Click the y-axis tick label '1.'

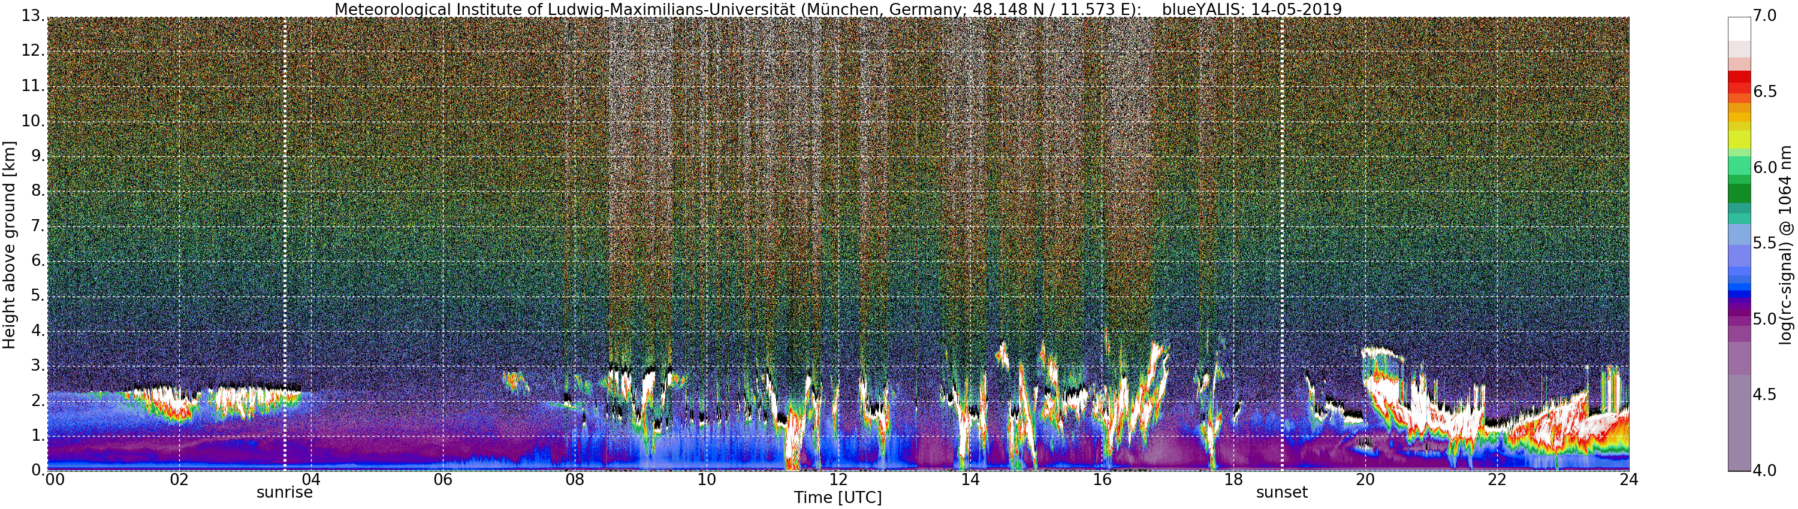pyautogui.click(x=37, y=436)
